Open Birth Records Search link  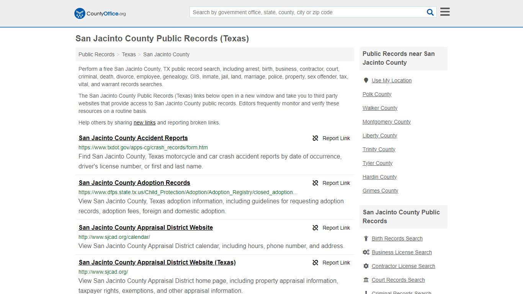click(397, 238)
